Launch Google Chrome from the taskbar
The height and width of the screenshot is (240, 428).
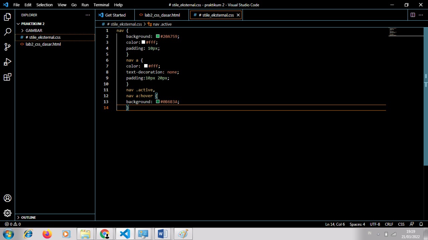tap(105, 234)
